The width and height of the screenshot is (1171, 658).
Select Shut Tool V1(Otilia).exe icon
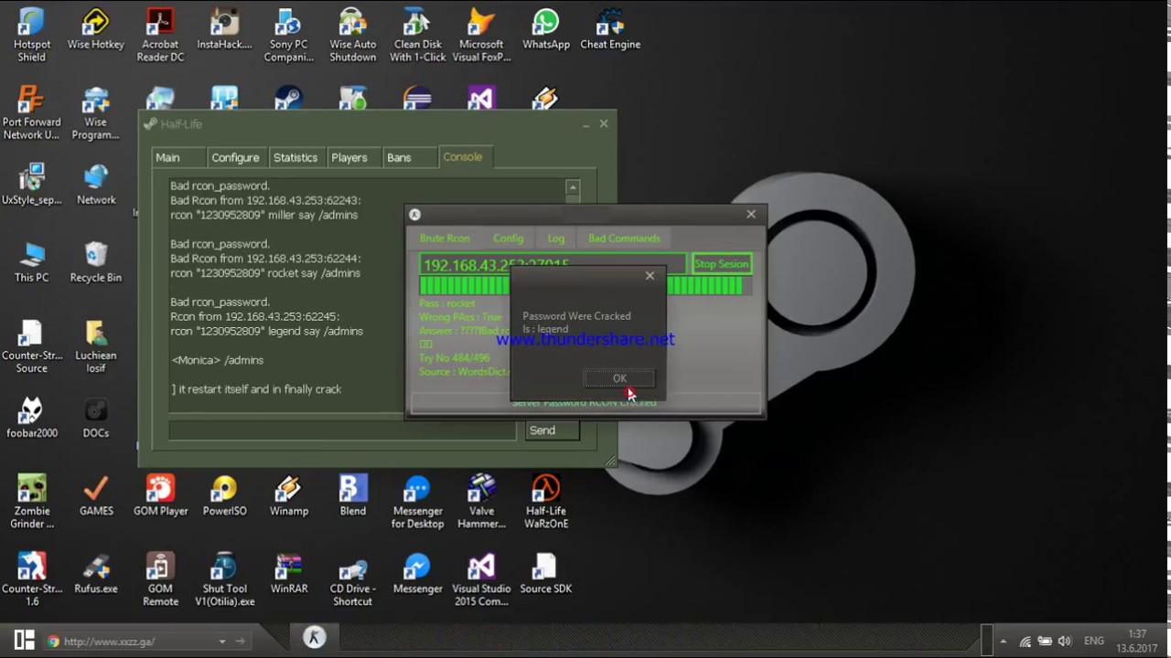[224, 579]
